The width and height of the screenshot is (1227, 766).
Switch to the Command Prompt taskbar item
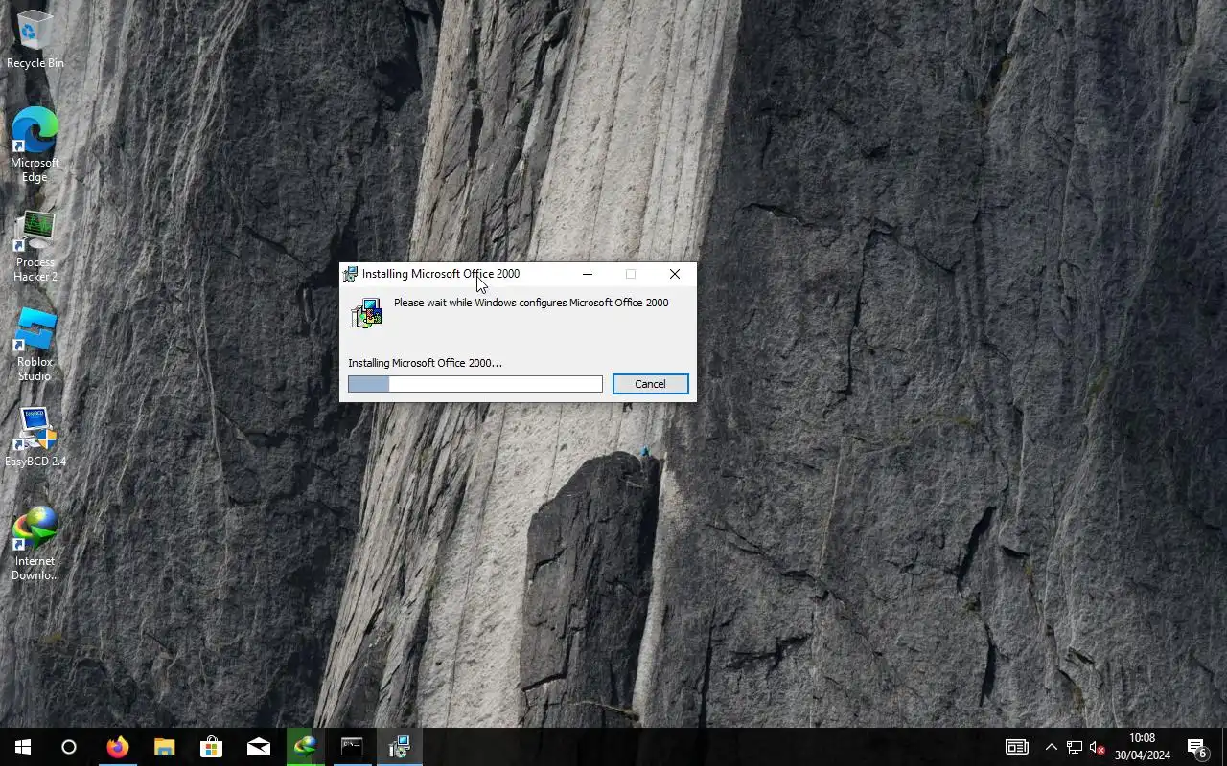point(352,747)
